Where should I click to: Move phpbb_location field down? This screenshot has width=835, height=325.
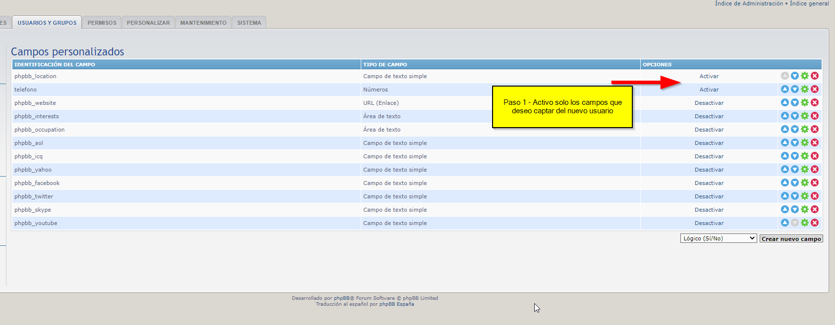tap(794, 76)
